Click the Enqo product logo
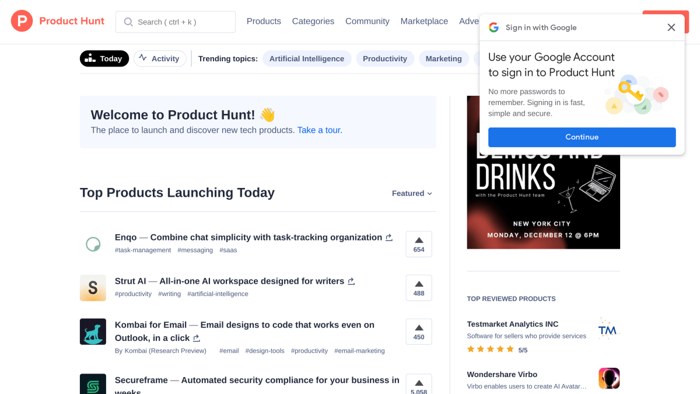Image resolution: width=700 pixels, height=394 pixels. (x=93, y=244)
